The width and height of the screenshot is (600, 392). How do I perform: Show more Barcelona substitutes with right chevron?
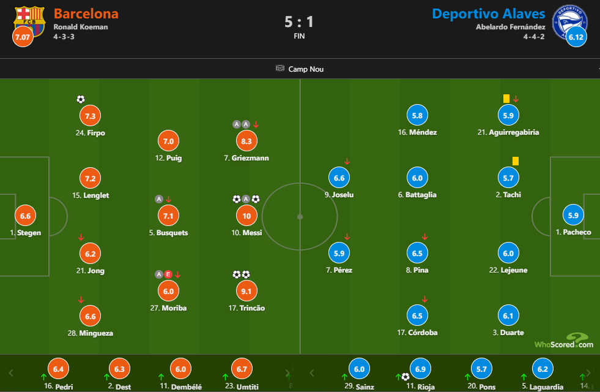(287, 373)
